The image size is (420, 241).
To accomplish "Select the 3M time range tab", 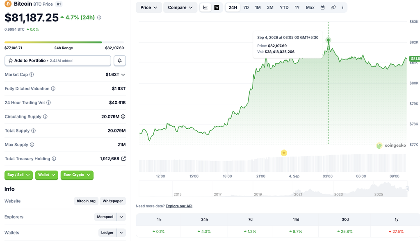I will point(270,7).
